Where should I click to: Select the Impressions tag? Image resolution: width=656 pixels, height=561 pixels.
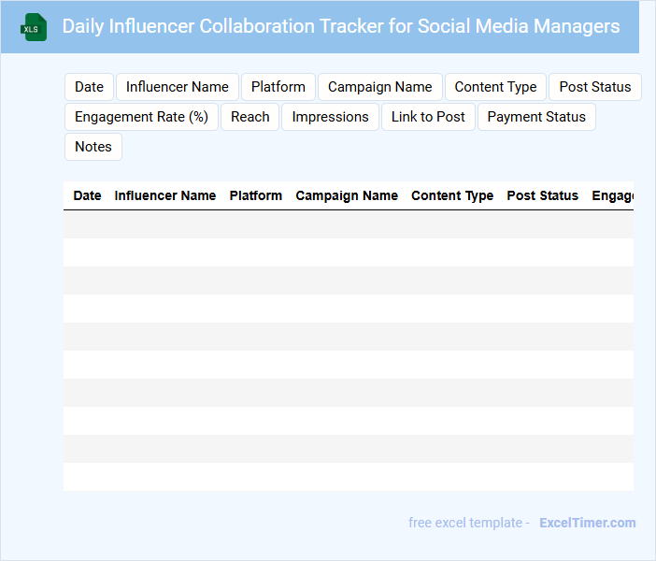click(x=330, y=117)
